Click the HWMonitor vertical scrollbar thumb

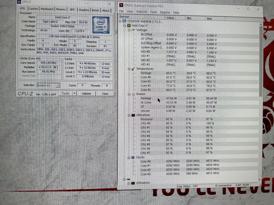click(261, 61)
